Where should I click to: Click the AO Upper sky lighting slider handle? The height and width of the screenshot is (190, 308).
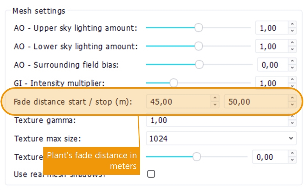199,28
